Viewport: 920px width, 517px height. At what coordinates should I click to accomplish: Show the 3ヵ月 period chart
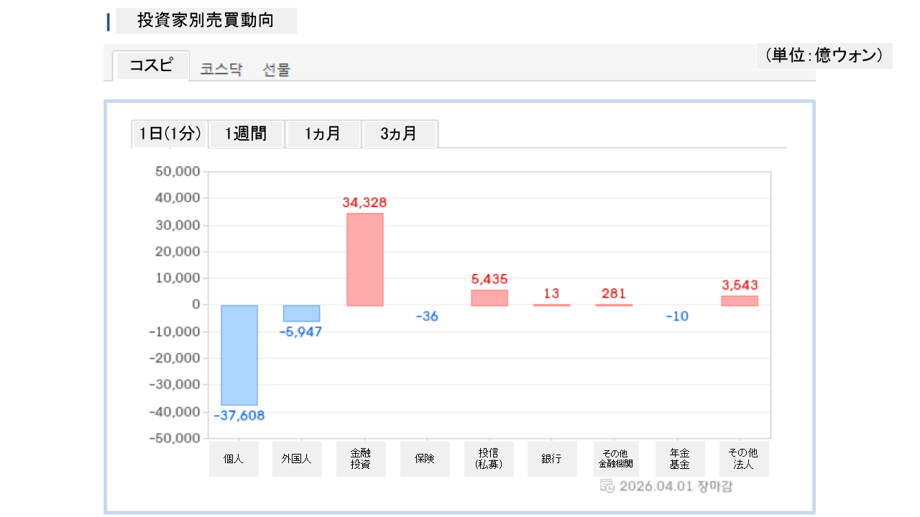point(399,134)
